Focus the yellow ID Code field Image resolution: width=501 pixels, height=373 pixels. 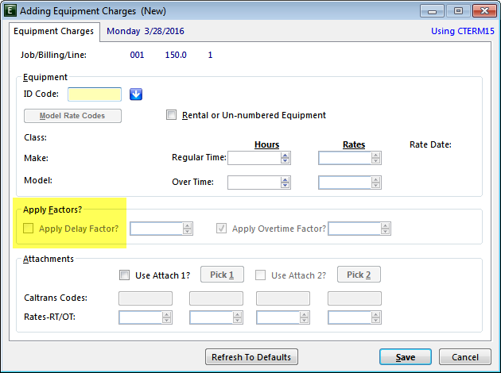point(95,94)
